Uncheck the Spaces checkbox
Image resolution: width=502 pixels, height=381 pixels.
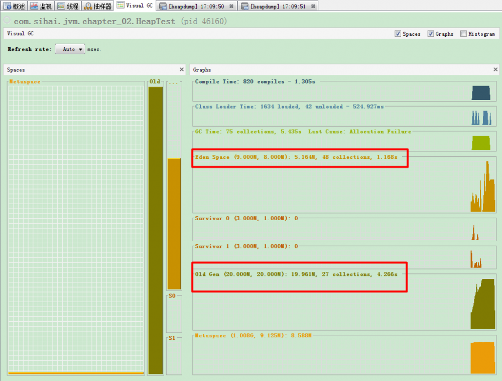[x=398, y=34]
